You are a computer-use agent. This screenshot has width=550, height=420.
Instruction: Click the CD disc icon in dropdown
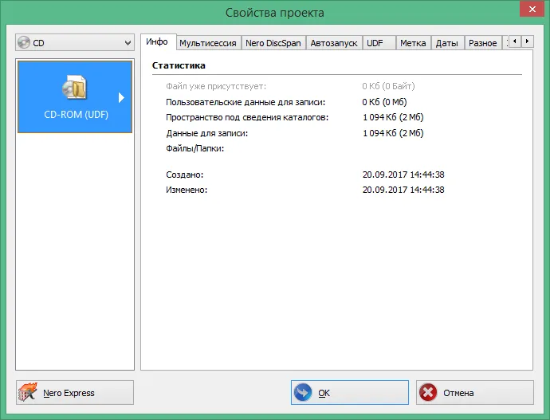tap(24, 43)
